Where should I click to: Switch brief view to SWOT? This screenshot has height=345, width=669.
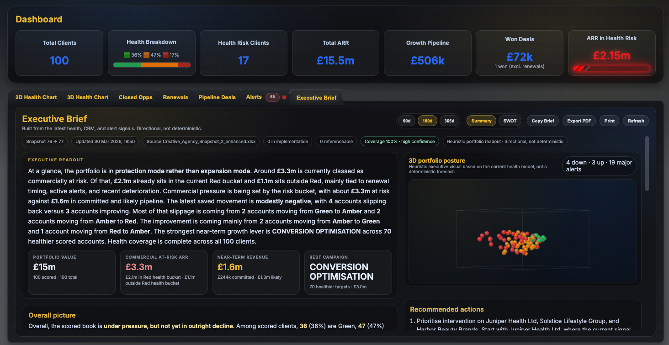[x=510, y=121]
